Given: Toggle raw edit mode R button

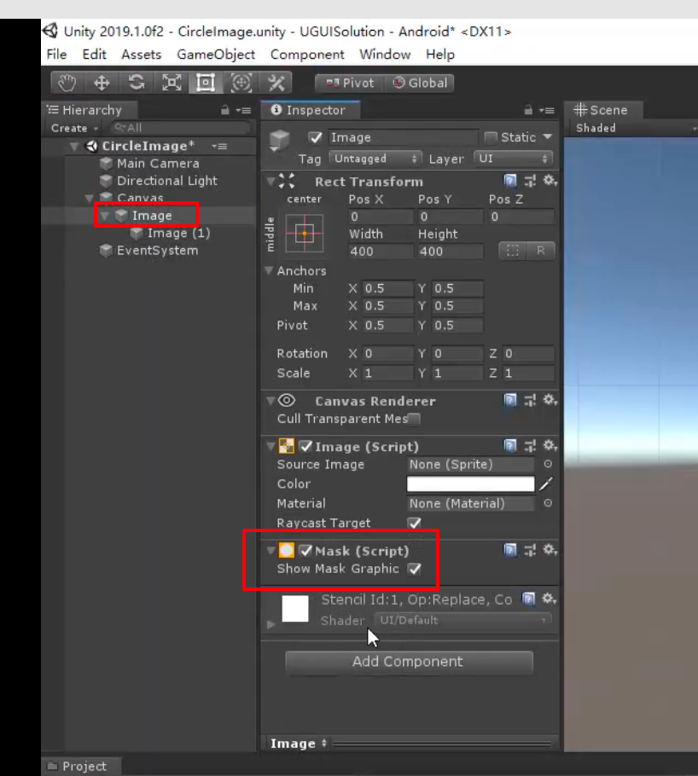Looking at the screenshot, I should pos(540,251).
